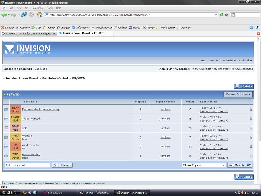The height and width of the screenshot is (196, 261).
Task: Click the Stop loading icon
Action: click(32, 15)
